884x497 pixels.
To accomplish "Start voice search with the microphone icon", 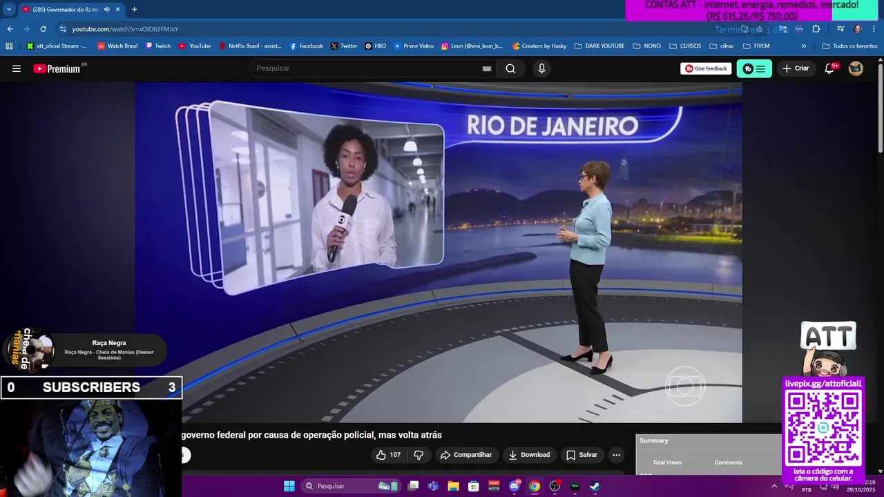I will pyautogui.click(x=541, y=68).
